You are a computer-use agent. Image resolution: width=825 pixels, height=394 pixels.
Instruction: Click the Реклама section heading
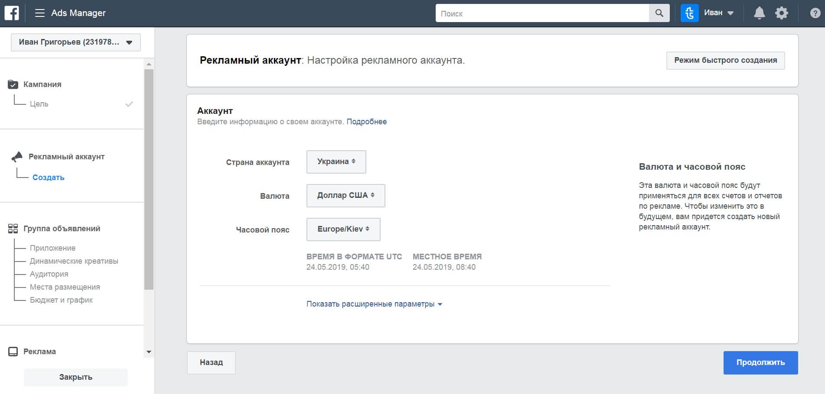click(39, 352)
